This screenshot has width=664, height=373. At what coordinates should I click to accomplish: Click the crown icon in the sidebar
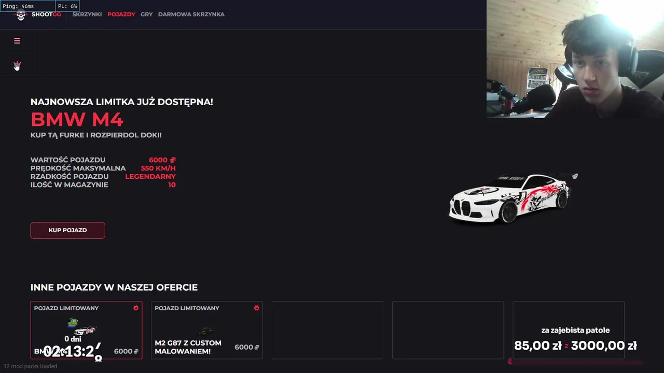click(x=17, y=65)
